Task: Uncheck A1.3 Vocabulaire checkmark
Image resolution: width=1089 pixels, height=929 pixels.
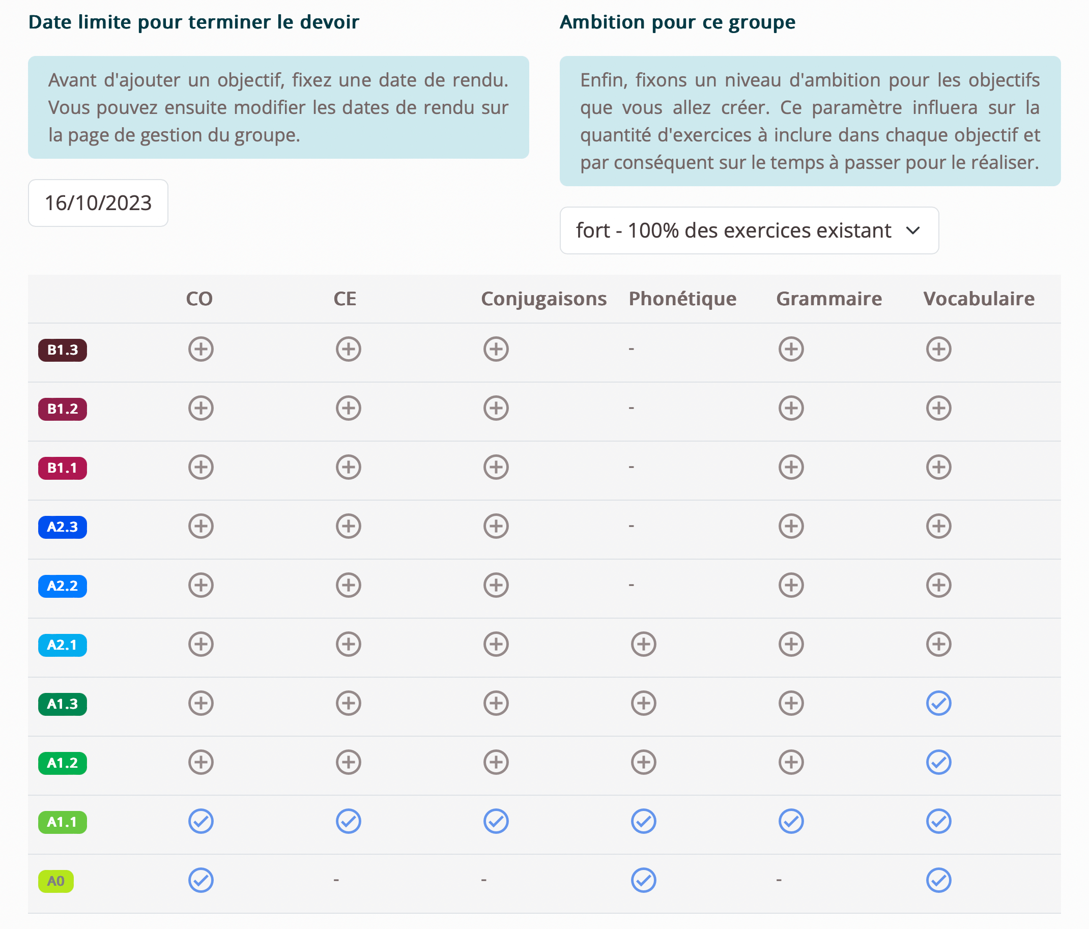Action: (939, 704)
